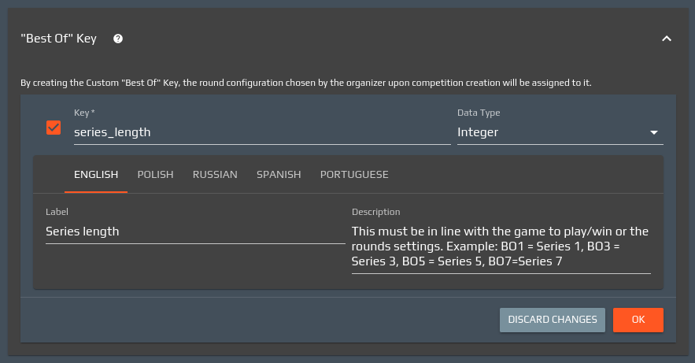This screenshot has height=363, width=695.
Task: Click the Data Type dropdown arrow
Action: (x=653, y=133)
